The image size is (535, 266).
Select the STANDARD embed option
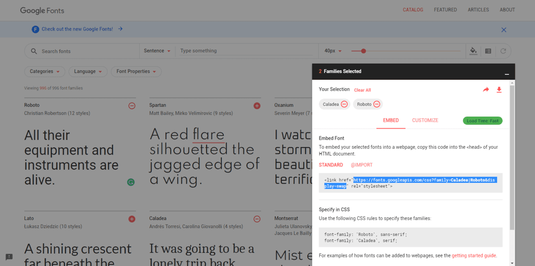pos(331,165)
